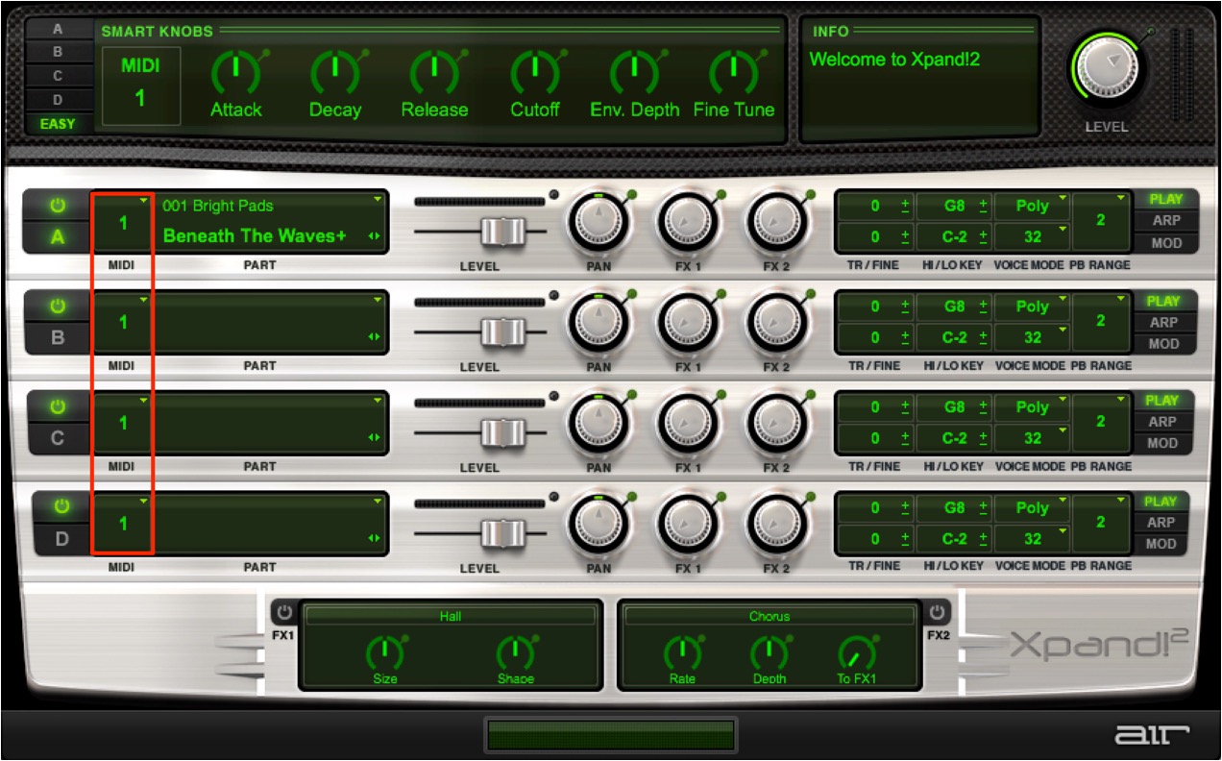Click Part C level fader

click(502, 433)
